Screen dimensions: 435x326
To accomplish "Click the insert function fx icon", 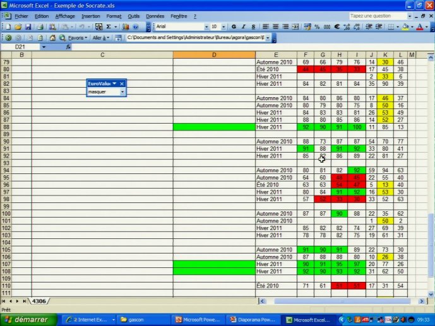I will (69, 47).
